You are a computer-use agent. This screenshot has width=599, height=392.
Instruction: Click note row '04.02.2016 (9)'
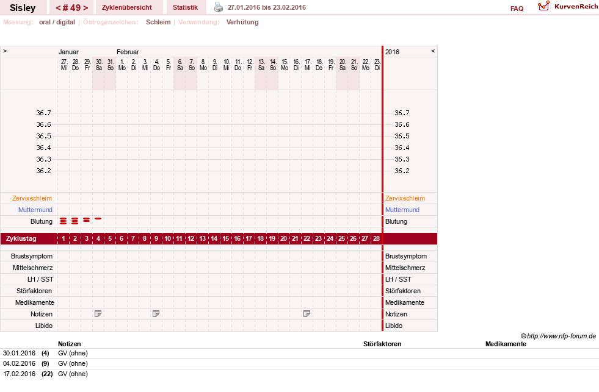(299, 364)
